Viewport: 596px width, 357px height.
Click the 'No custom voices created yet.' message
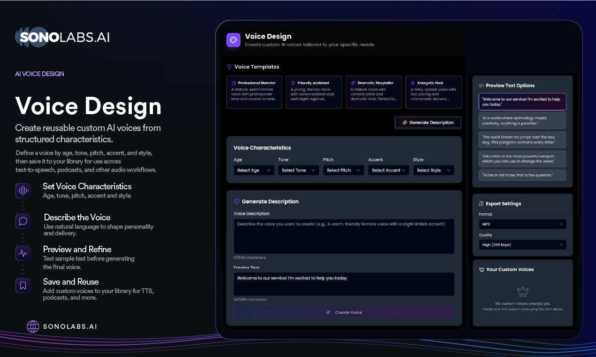[523, 303]
